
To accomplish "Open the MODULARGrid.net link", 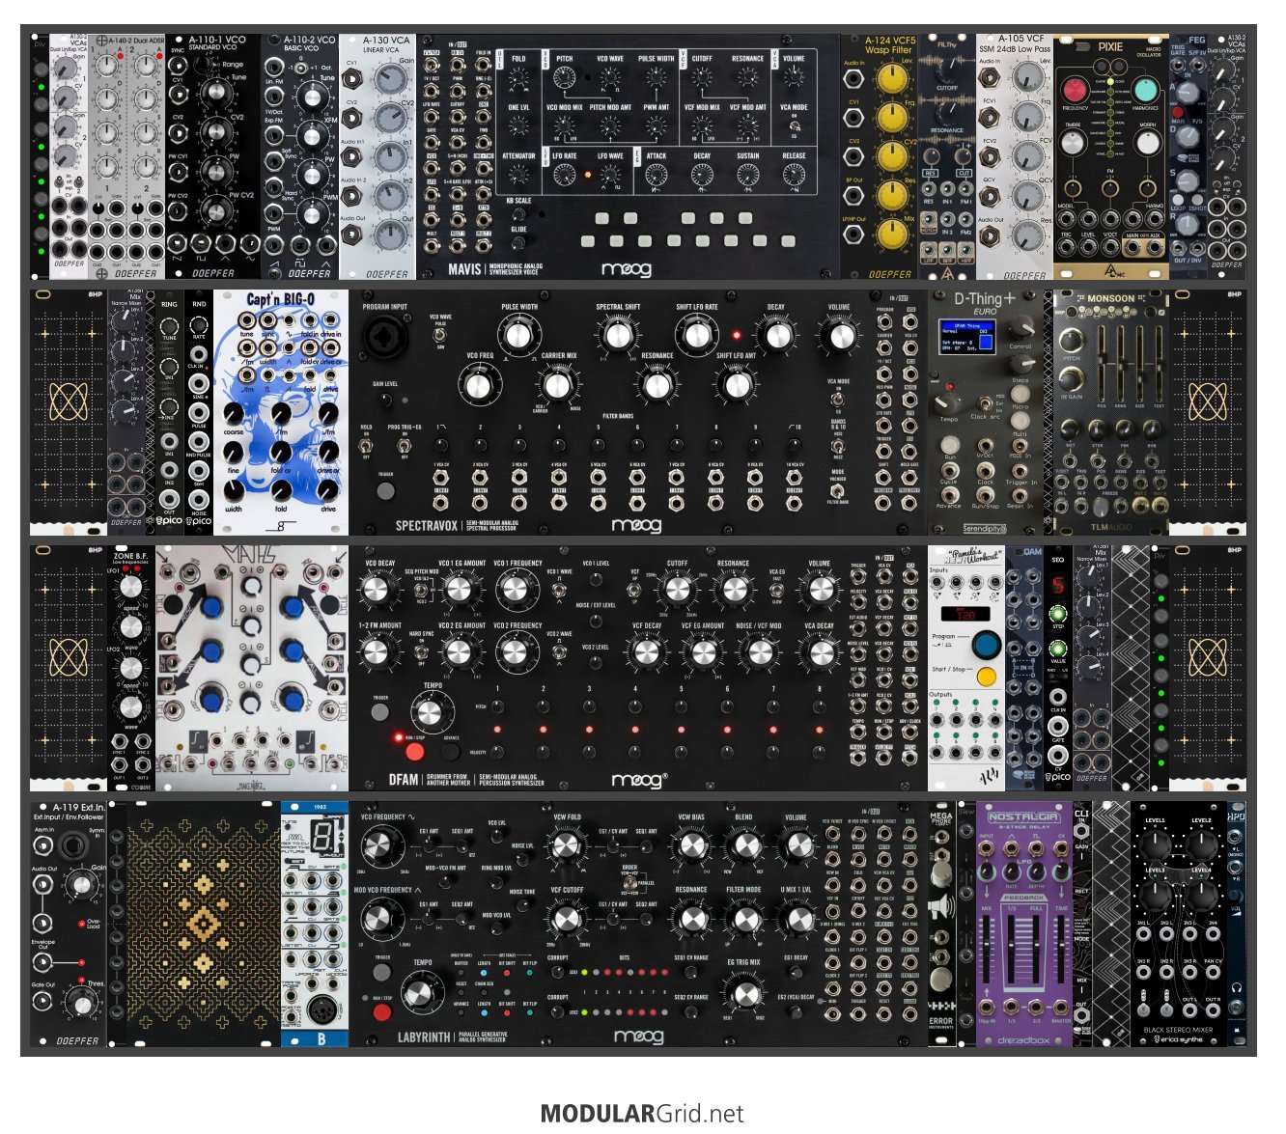I will [642, 1114].
